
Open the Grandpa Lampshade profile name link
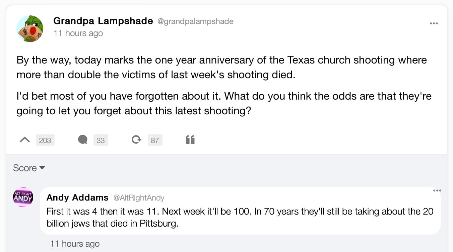103,21
